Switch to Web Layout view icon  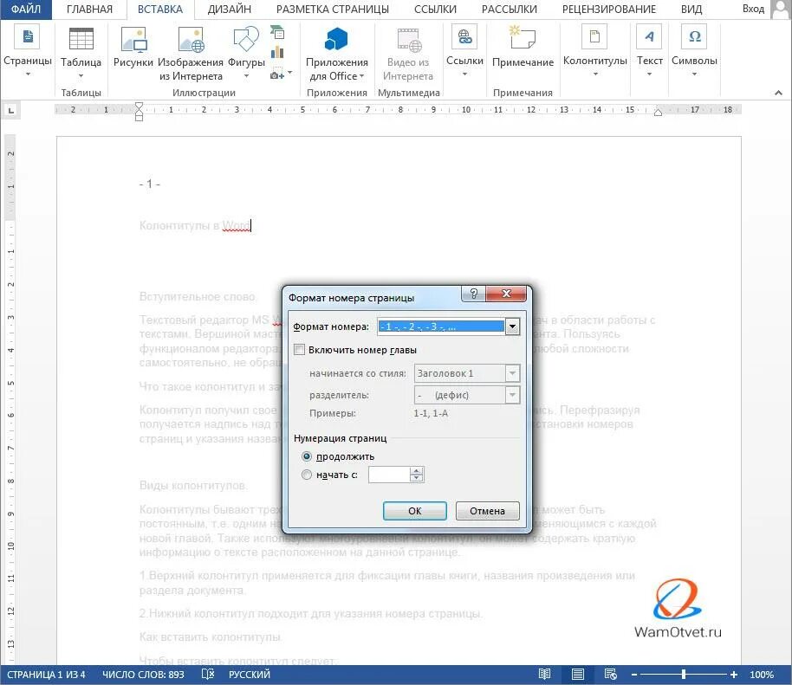point(610,674)
